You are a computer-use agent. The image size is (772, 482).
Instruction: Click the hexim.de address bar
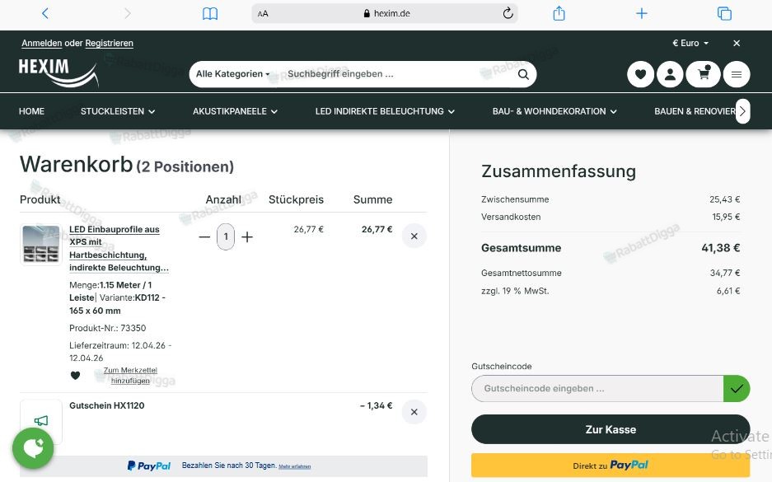coord(385,13)
